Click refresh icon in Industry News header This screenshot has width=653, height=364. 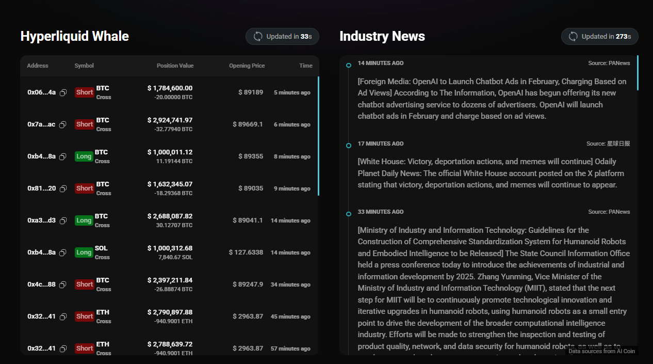point(573,37)
